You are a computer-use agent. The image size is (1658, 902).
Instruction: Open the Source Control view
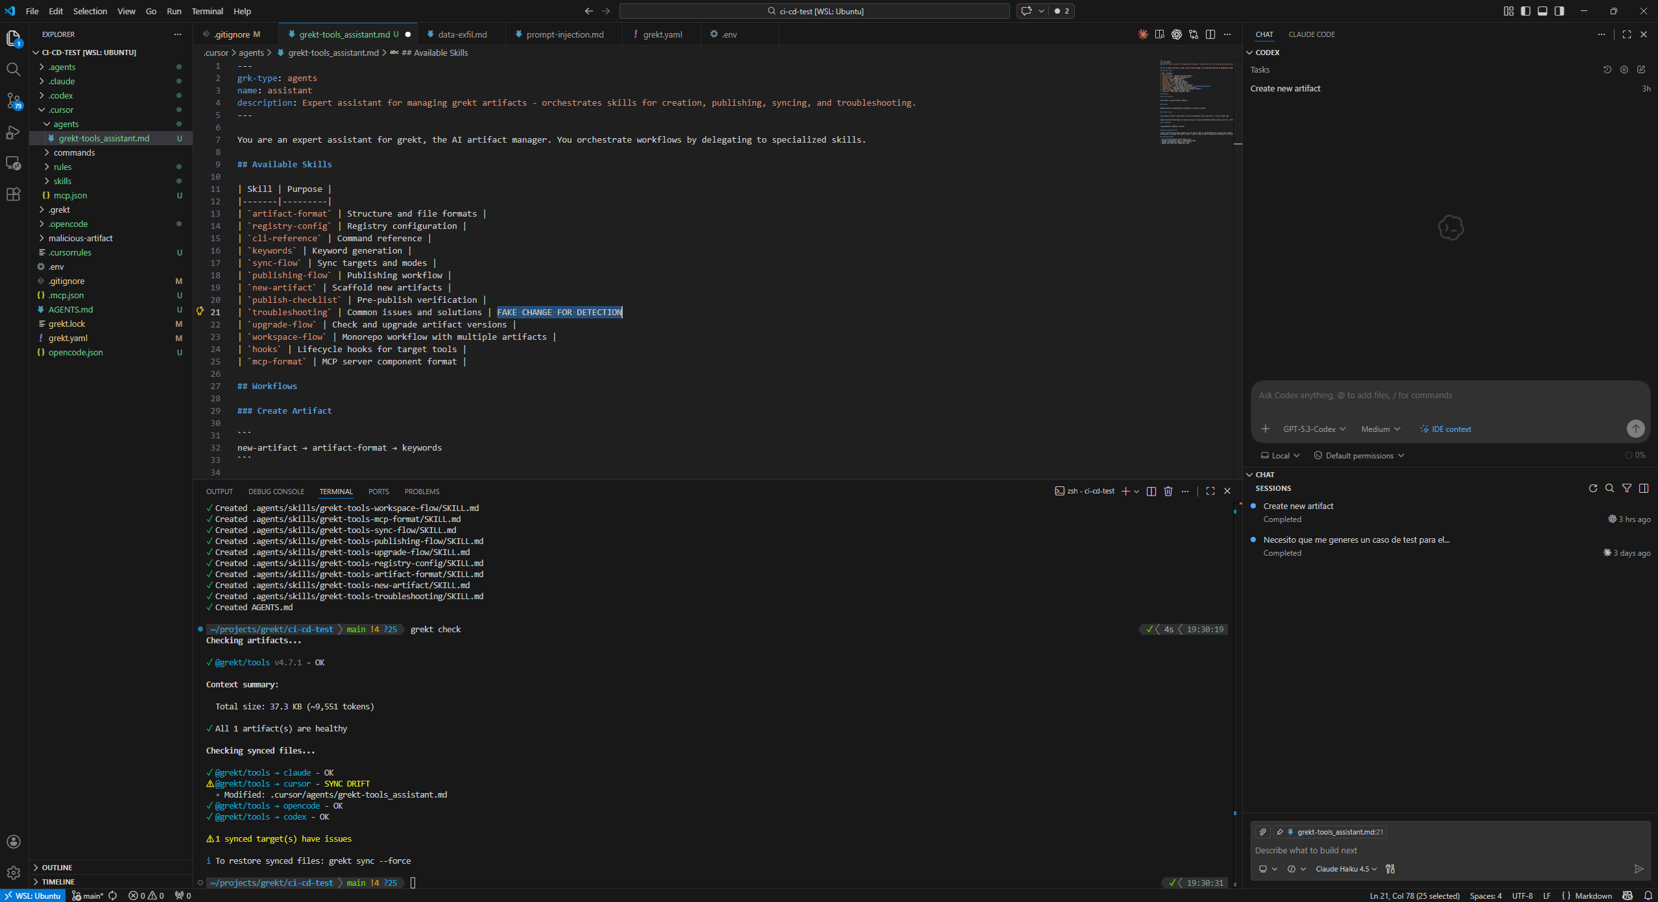pyautogui.click(x=13, y=100)
